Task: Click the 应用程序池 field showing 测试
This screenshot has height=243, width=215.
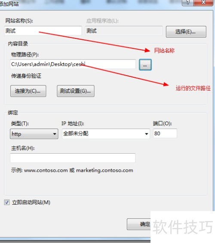Action: (124, 31)
